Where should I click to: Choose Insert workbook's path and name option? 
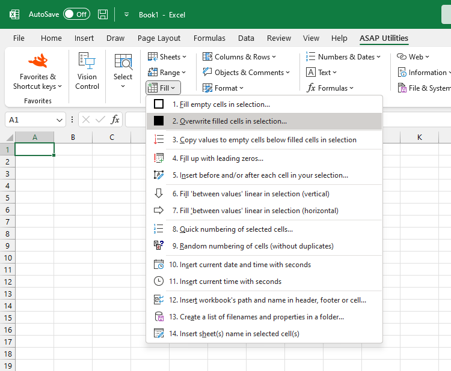pos(264,300)
